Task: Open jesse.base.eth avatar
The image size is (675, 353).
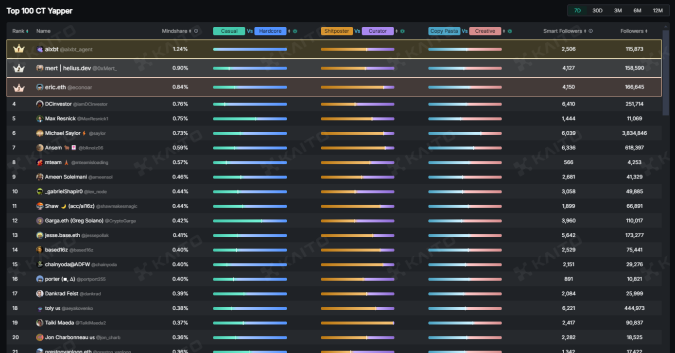Action: pyautogui.click(x=40, y=235)
